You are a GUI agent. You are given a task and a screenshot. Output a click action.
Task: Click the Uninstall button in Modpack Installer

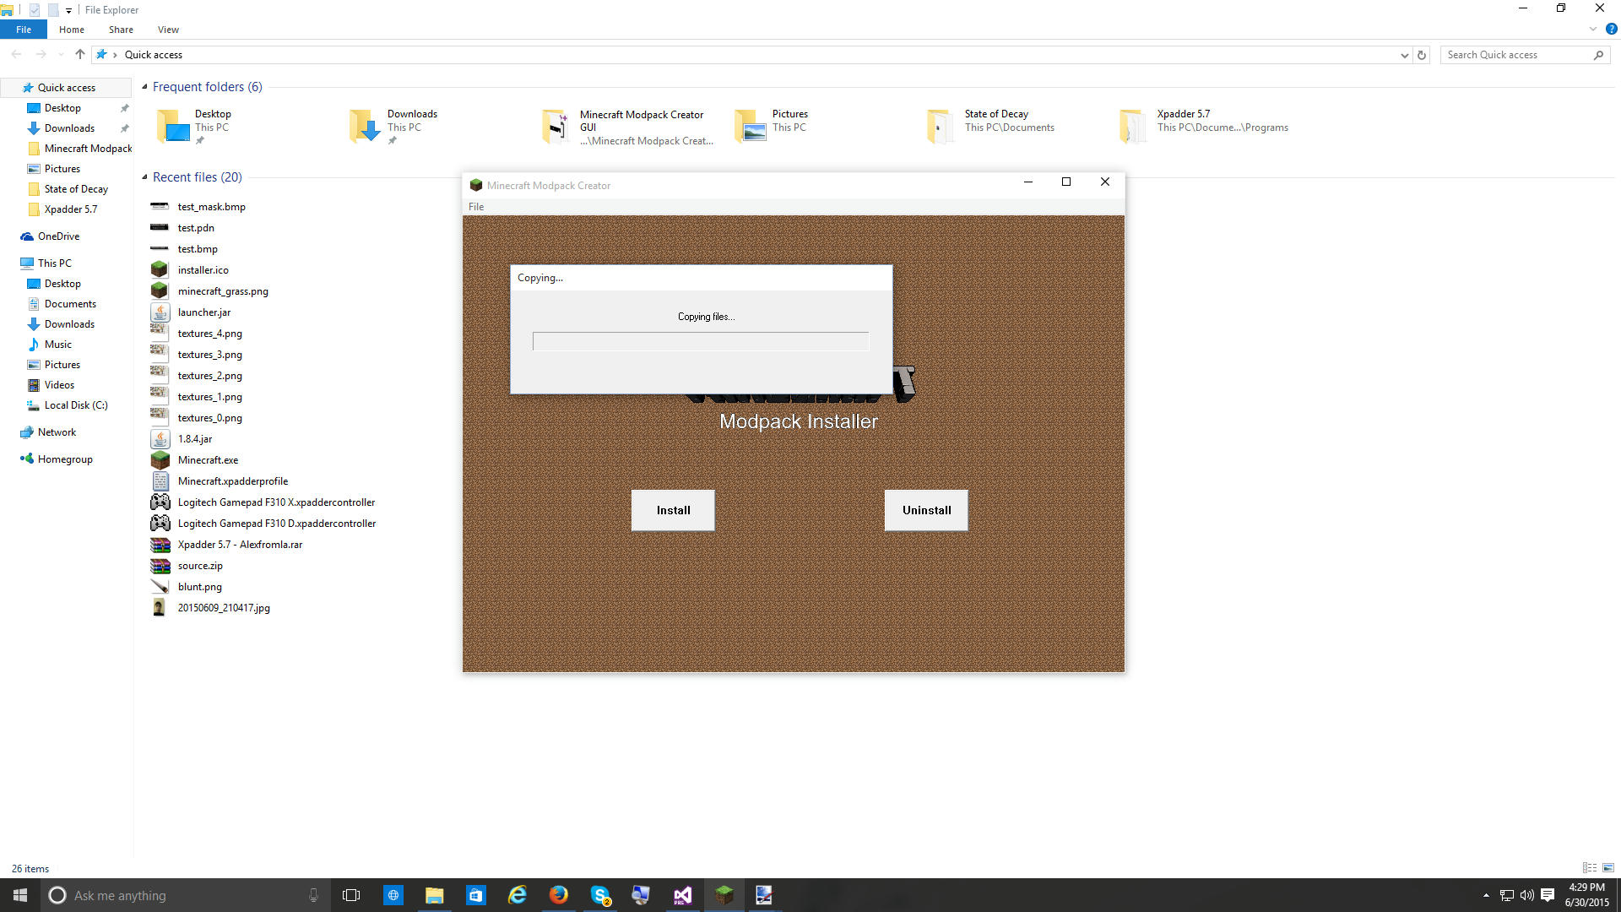[x=926, y=510]
